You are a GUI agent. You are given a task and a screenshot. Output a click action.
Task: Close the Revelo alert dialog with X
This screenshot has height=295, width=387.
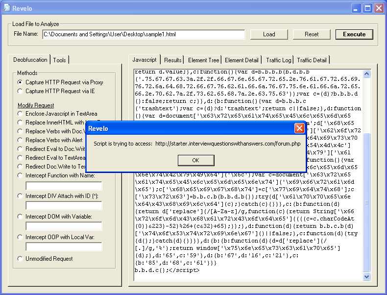coord(299,128)
